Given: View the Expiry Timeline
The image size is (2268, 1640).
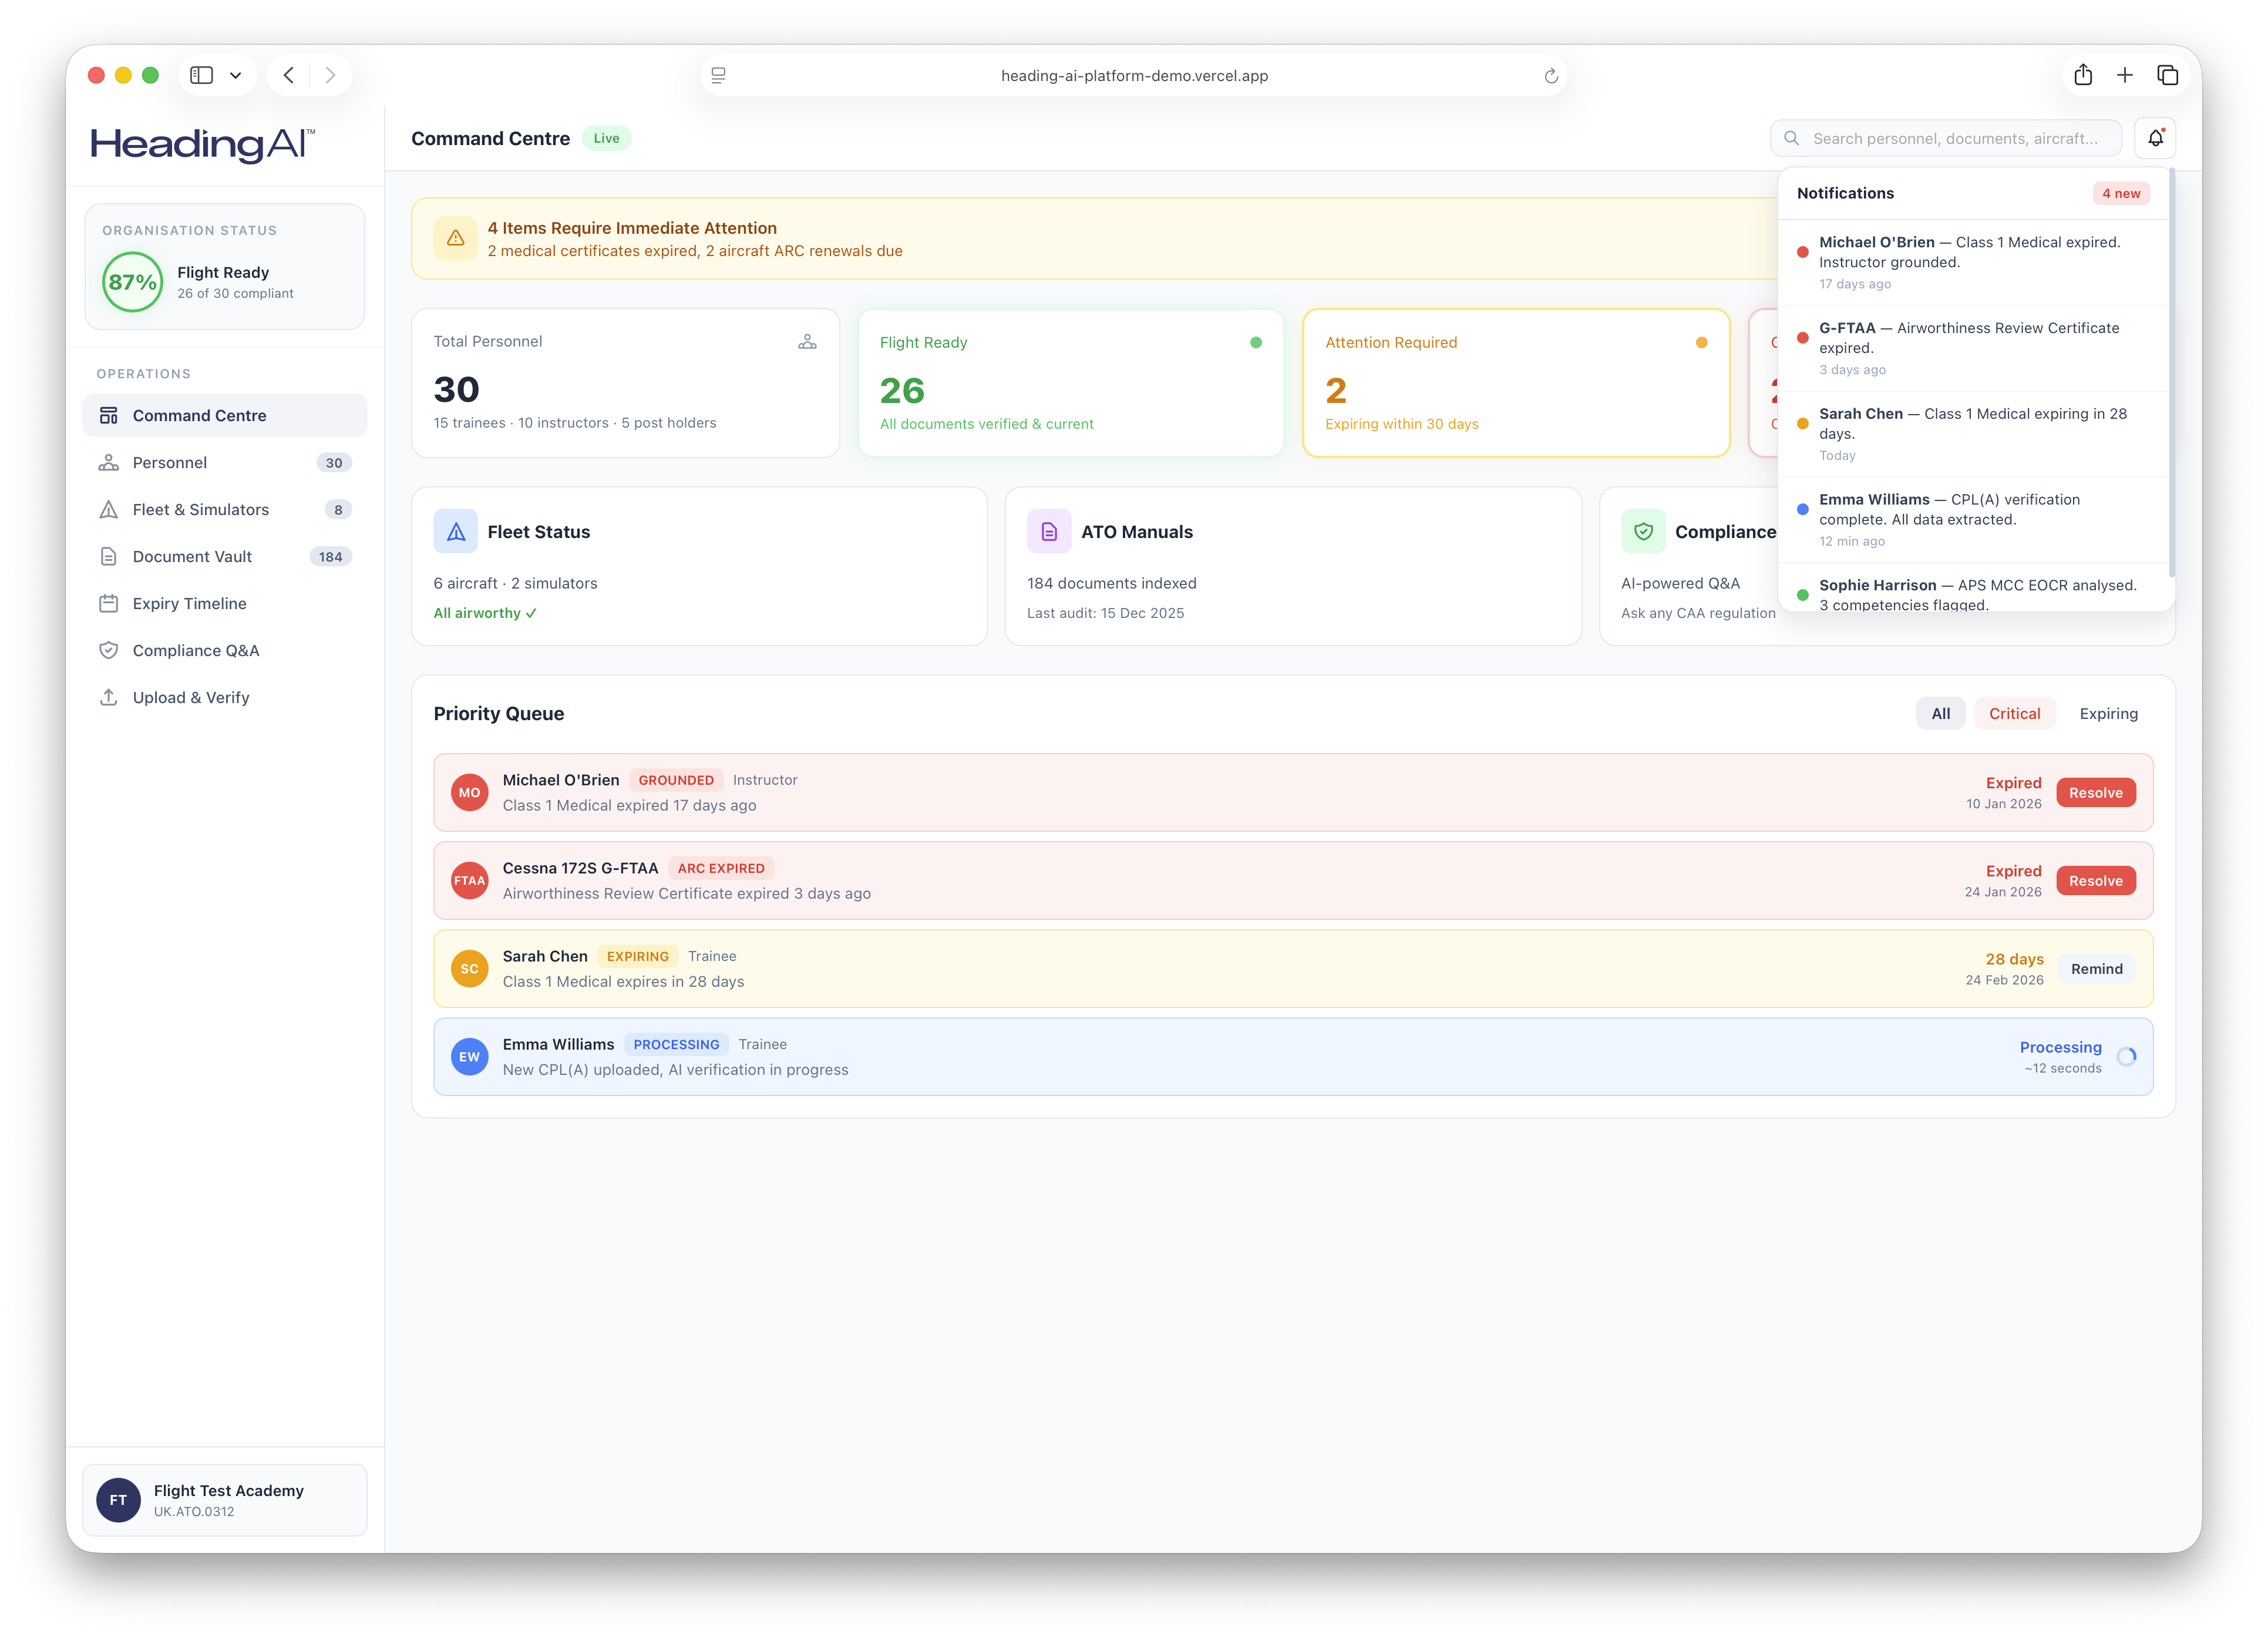Looking at the screenshot, I should [x=189, y=603].
